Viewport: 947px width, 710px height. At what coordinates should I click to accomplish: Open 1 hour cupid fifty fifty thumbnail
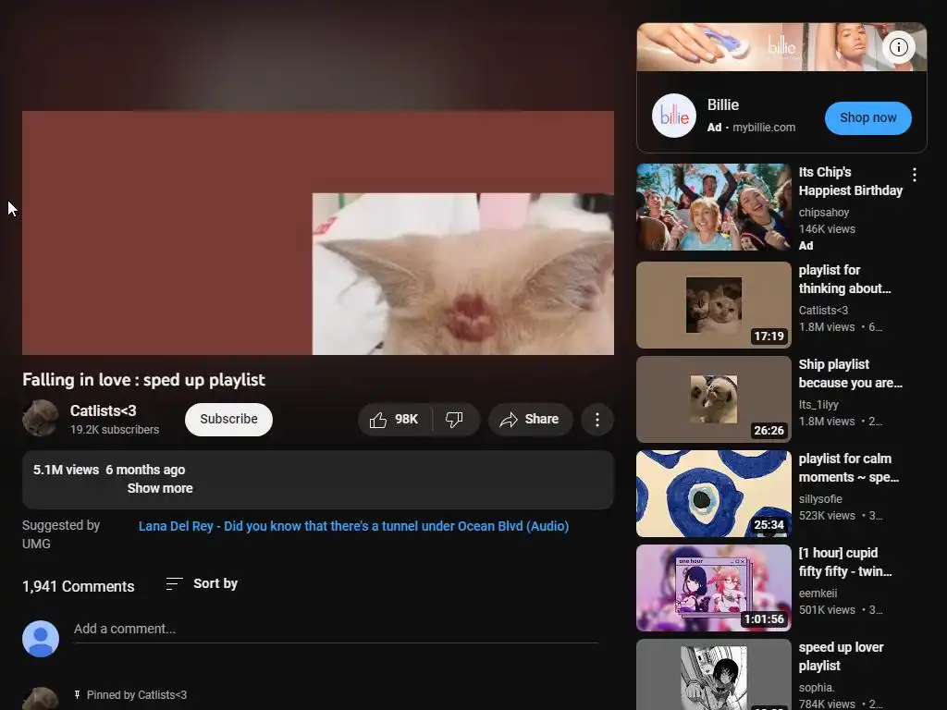(713, 588)
